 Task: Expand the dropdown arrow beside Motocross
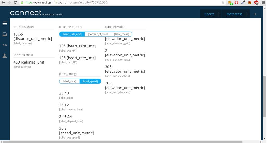(248, 14)
